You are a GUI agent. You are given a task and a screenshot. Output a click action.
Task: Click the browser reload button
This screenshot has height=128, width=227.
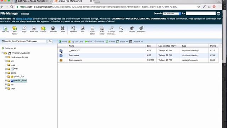(12, 7)
